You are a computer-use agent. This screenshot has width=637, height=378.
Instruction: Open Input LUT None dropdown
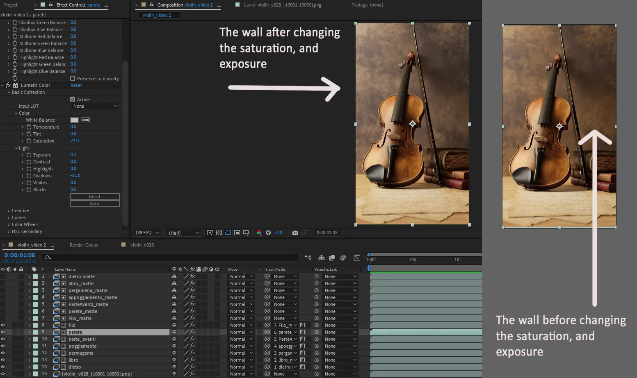(95, 106)
